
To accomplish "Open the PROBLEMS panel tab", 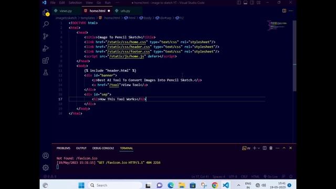I will pyautogui.click(x=64, y=148).
